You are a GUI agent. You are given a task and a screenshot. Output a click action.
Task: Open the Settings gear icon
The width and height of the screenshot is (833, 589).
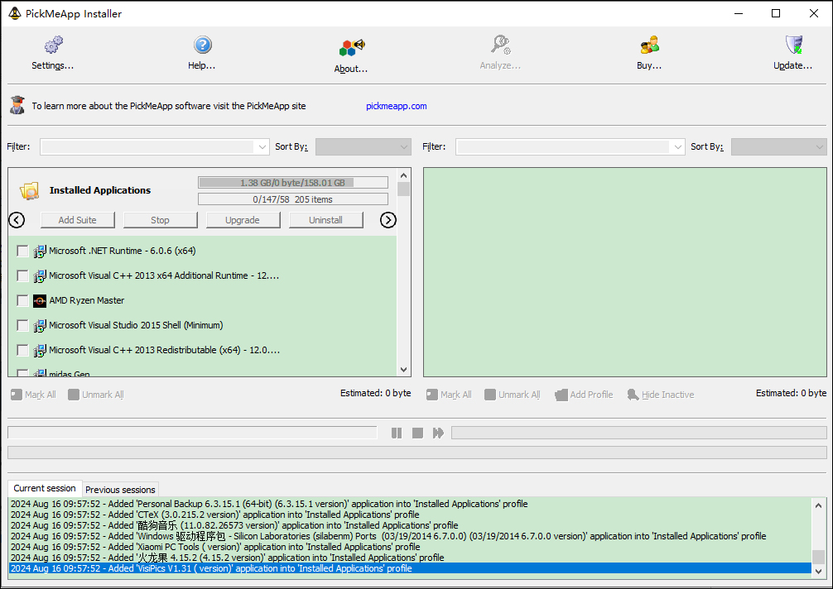[53, 45]
